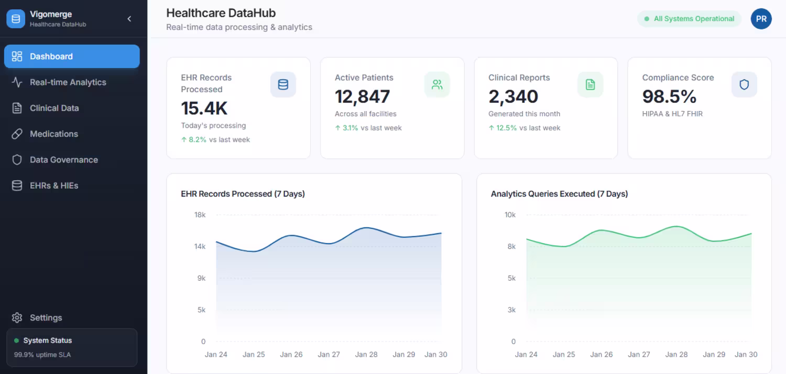Select the Clinical Data document icon
The image size is (786, 374).
(x=17, y=108)
